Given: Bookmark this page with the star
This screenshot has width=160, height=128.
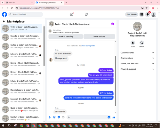Looking at the screenshot, I should pyautogui.click(x=147, y=8).
